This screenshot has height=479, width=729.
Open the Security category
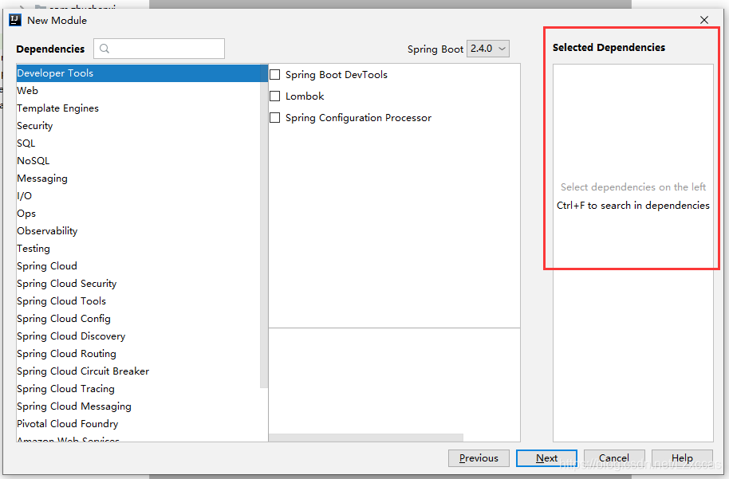pos(142,126)
